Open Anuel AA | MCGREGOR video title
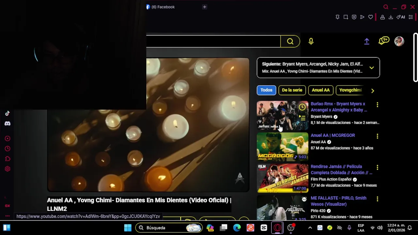 [333, 135]
